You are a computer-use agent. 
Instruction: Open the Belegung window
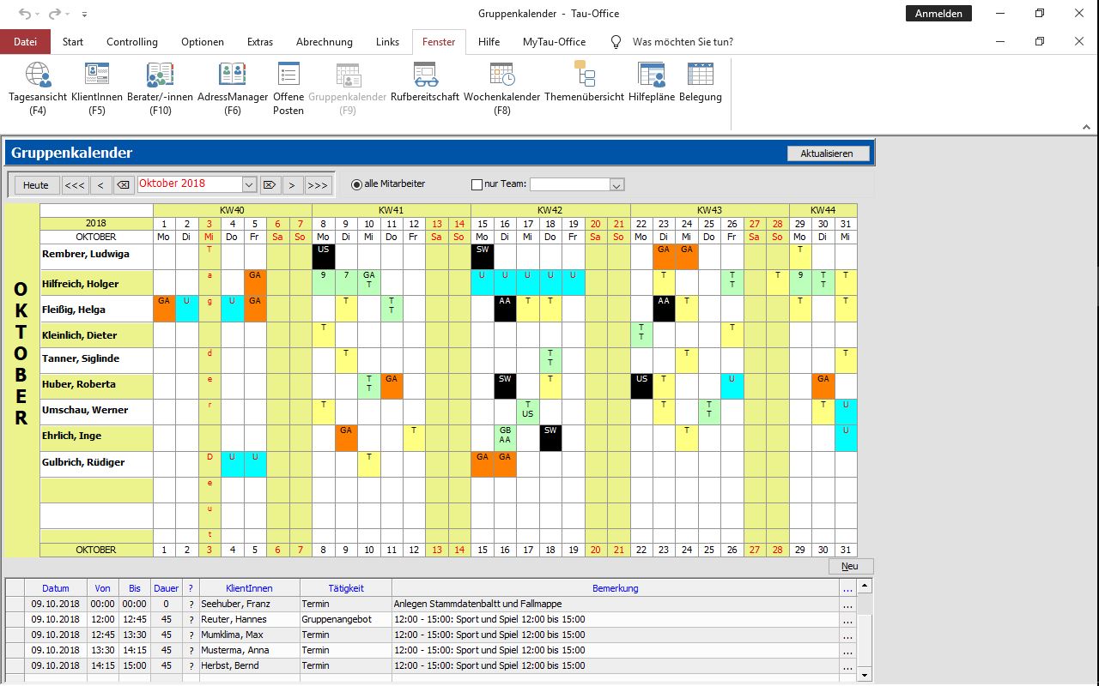coord(701,82)
